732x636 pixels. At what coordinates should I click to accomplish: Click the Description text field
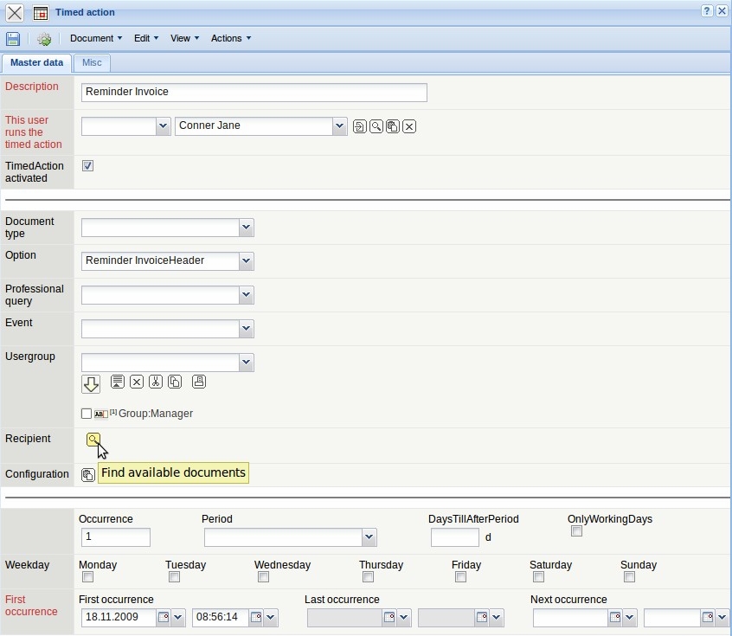coord(254,92)
